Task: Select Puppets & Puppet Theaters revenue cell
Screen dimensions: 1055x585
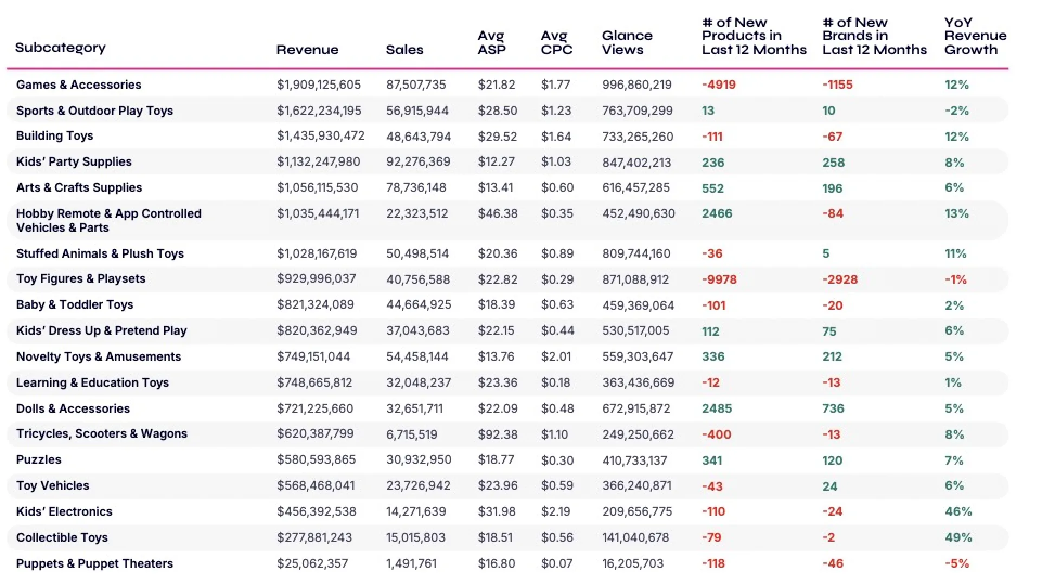Action: [x=312, y=564]
